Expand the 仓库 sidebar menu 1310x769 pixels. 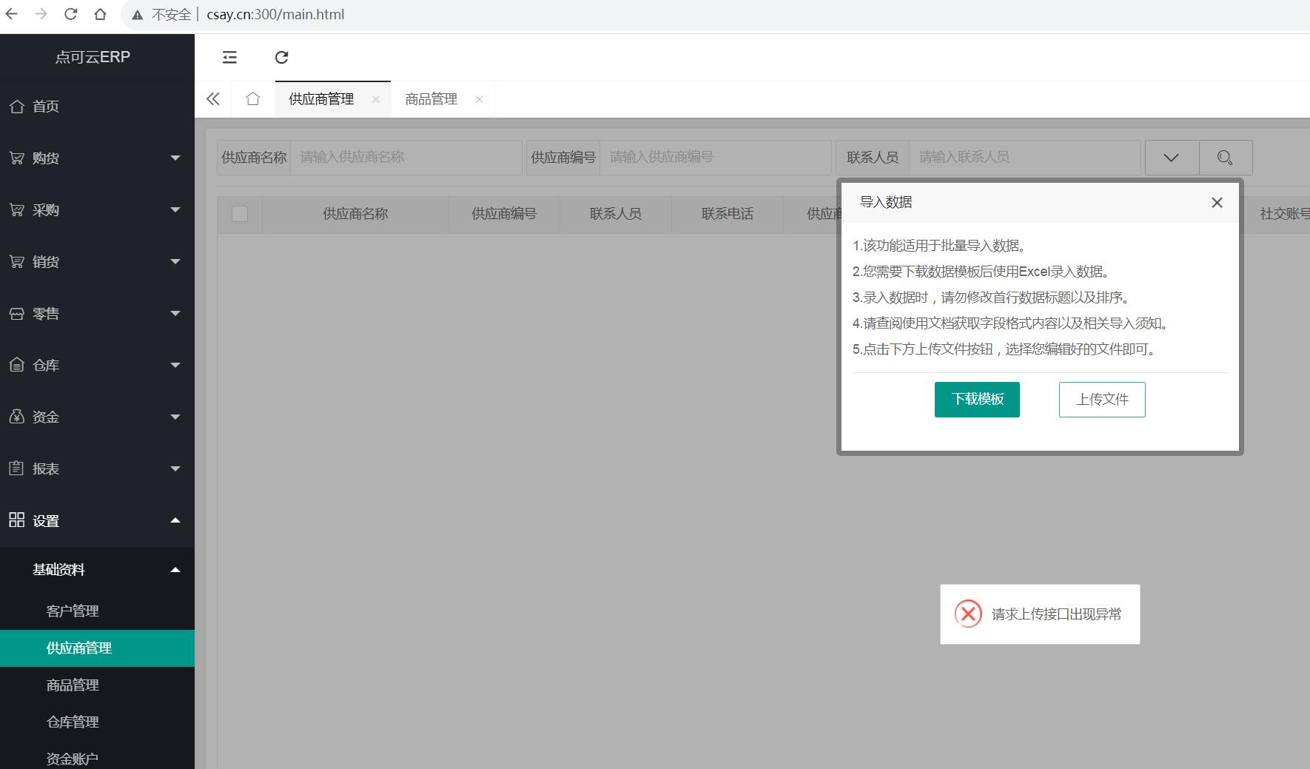(97, 366)
